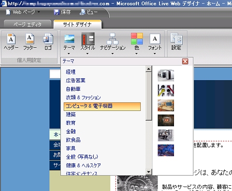Expand the テーマ dropdown arrow
The height and width of the screenshot is (191, 232).
[x=69, y=54]
